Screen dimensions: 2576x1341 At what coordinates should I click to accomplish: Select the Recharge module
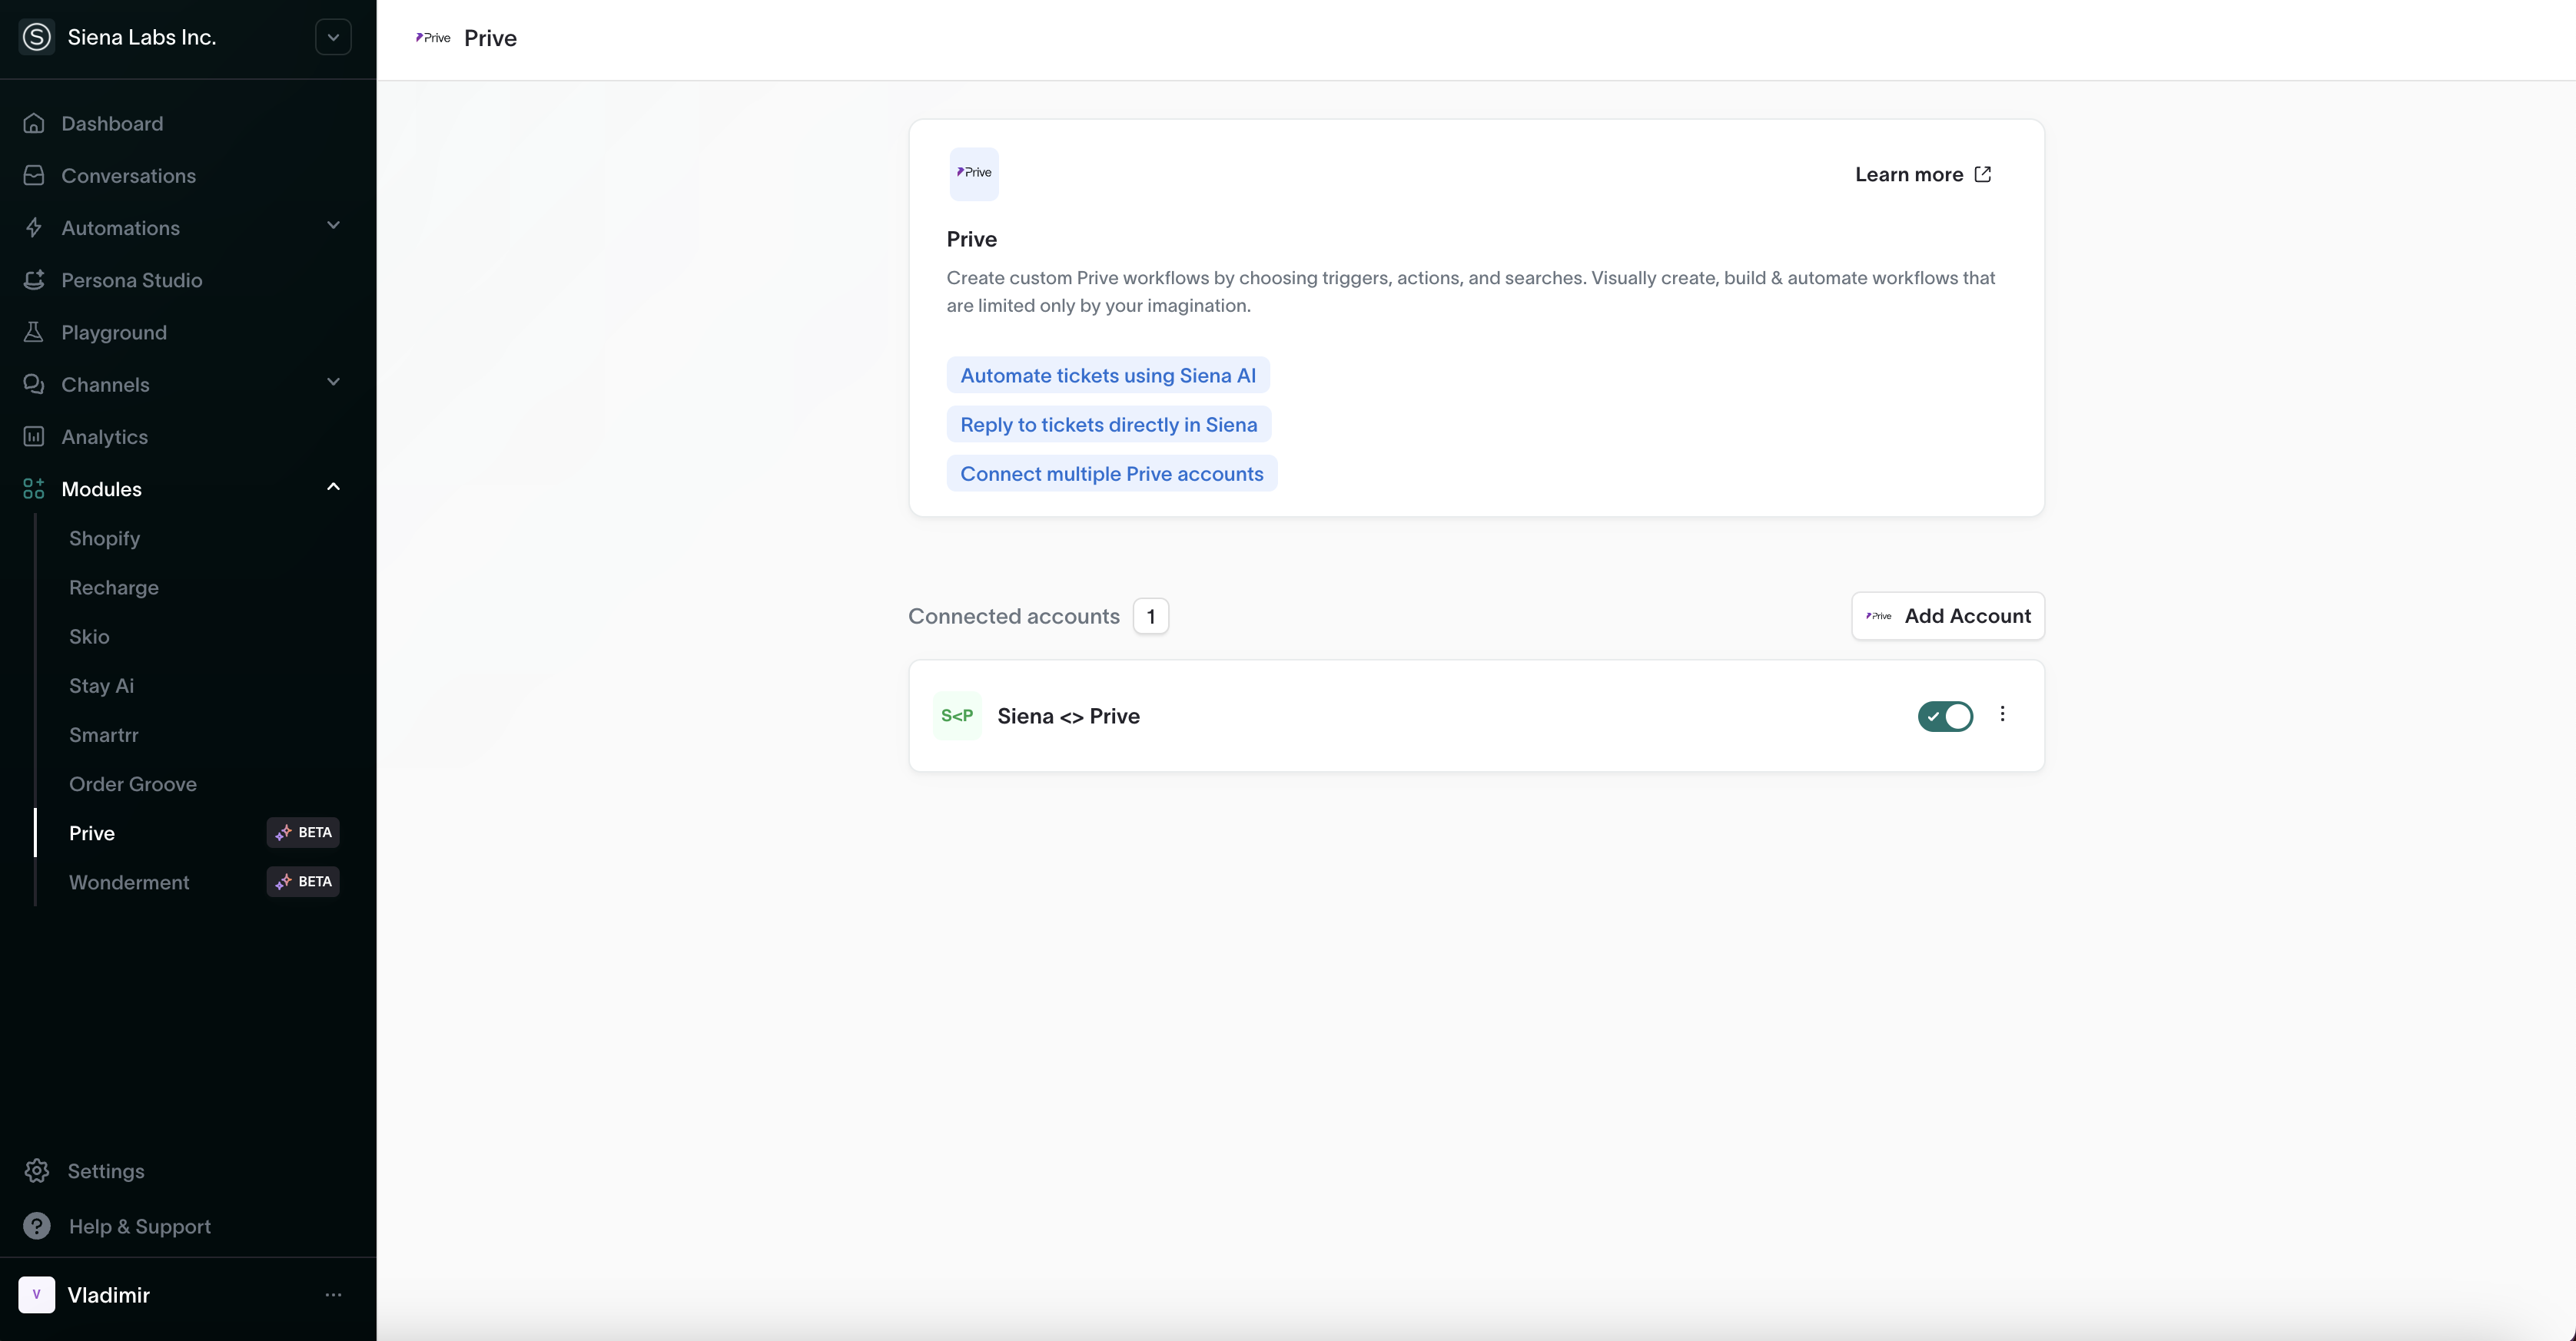(114, 588)
